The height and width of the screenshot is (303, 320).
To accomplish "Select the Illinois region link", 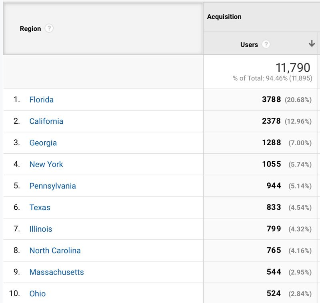I will point(41,229).
